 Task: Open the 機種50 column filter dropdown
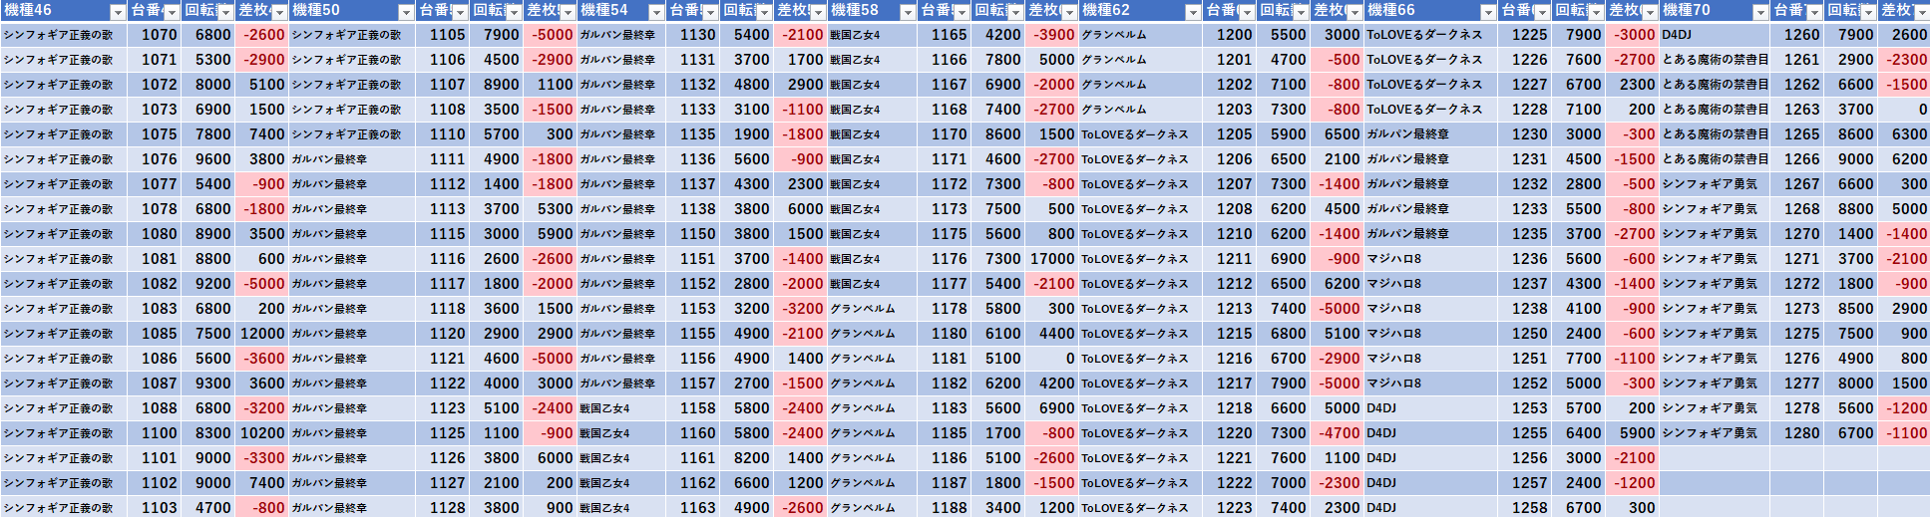click(406, 12)
